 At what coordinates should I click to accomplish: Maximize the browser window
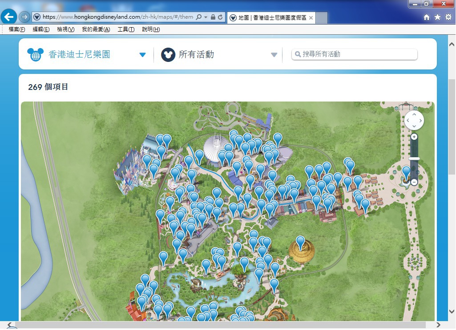[426, 4]
